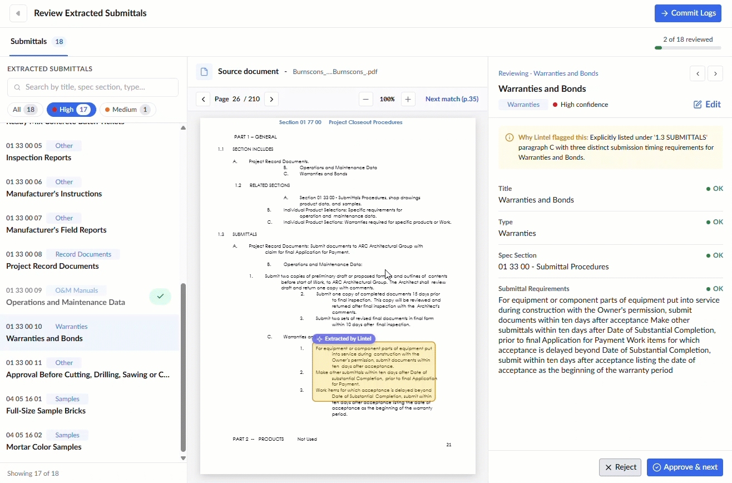
Task: Click the review progress bar
Action: [x=689, y=48]
